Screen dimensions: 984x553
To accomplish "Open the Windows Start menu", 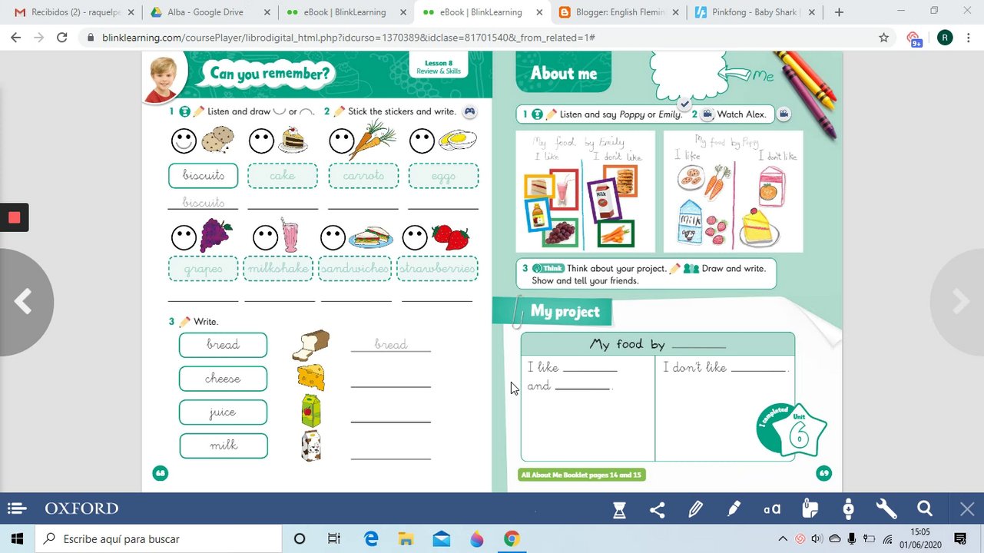I will click(x=17, y=538).
